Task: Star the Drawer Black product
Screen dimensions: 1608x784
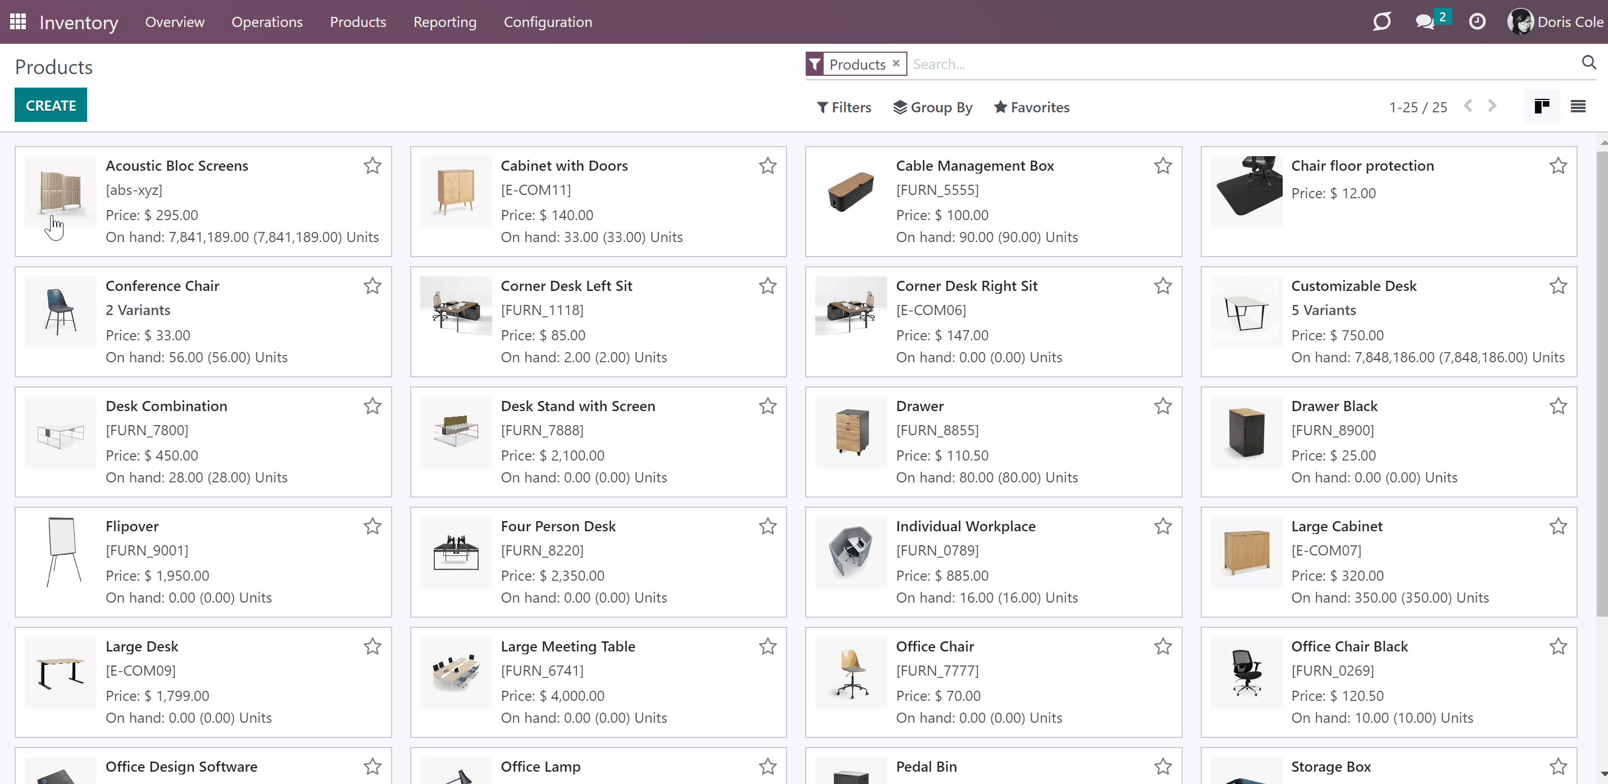Action: pyautogui.click(x=1558, y=407)
